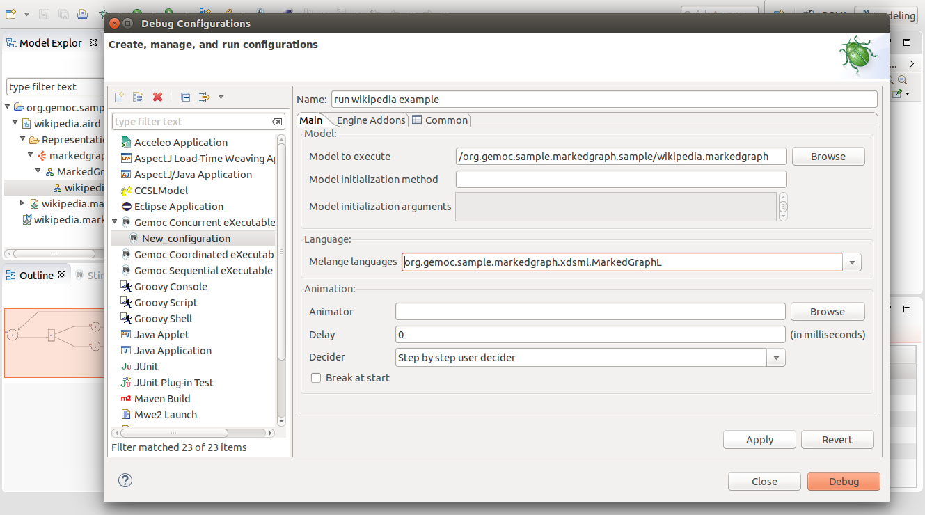925x515 pixels.
Task: Select JUnit launch type
Action: point(146,366)
